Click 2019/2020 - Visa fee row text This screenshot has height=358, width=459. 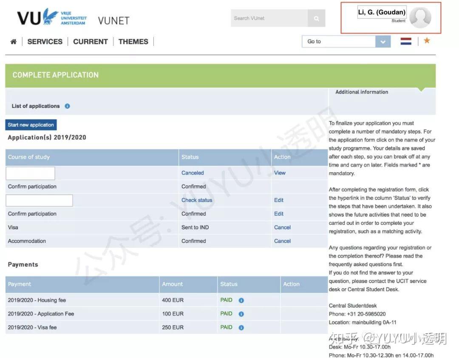(x=32, y=327)
